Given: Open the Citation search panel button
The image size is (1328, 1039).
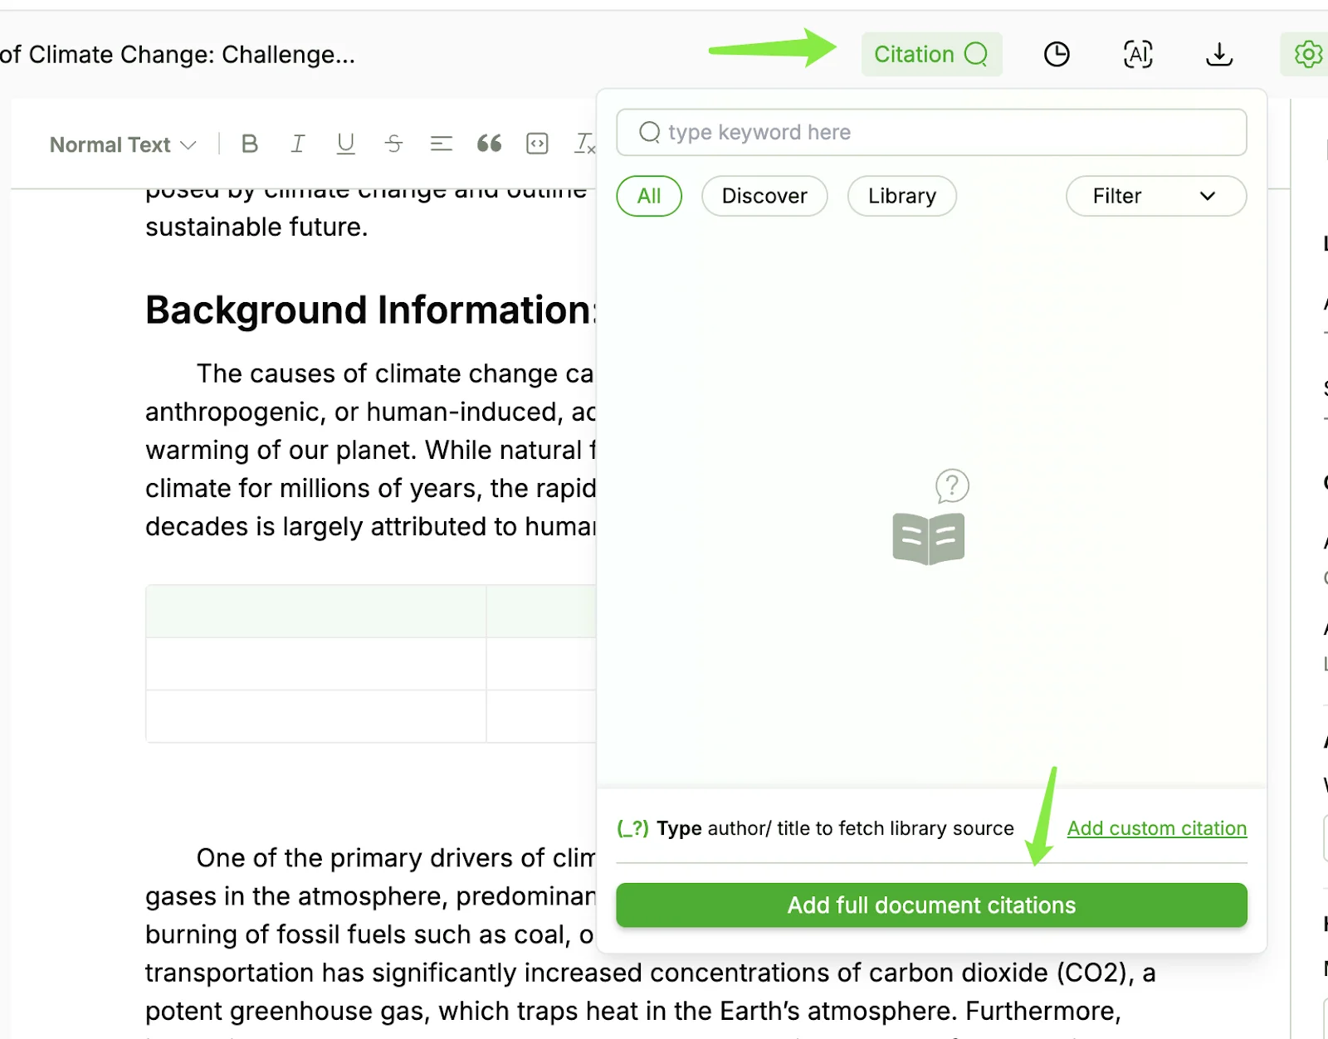Looking at the screenshot, I should (x=931, y=55).
